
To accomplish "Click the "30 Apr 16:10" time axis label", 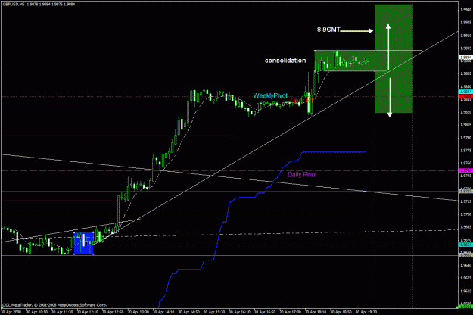I will [239, 312].
